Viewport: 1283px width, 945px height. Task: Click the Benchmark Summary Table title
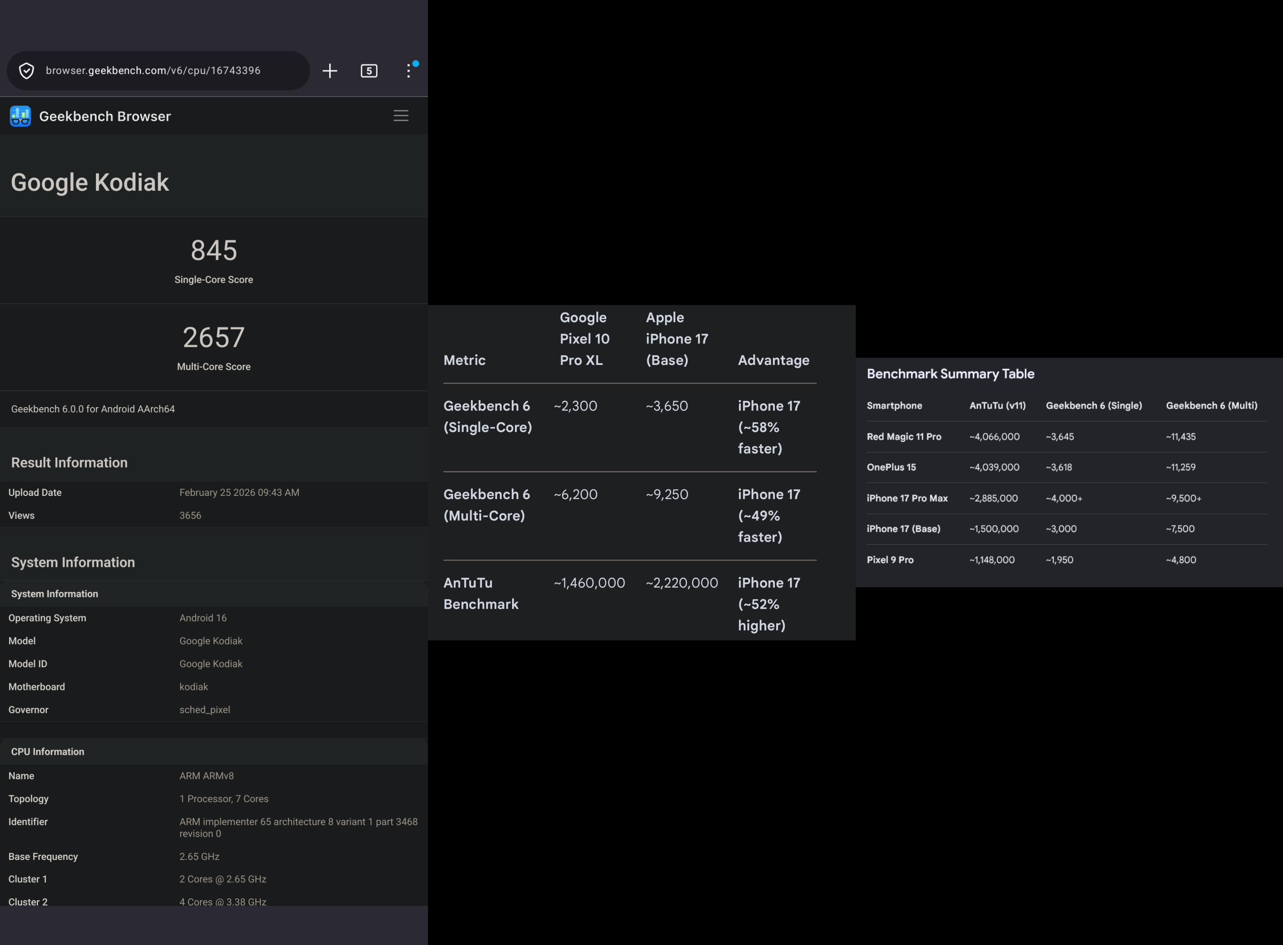[951, 374]
